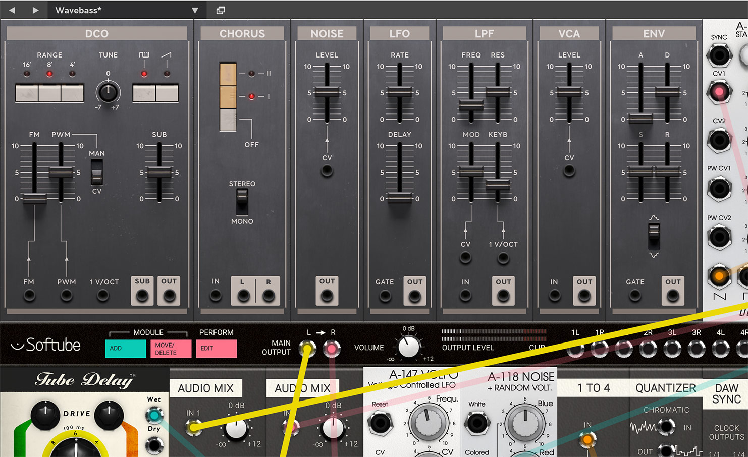Flip the Chorus Stereo/Mono switch
Image resolution: width=748 pixels, height=457 pixels.
pyautogui.click(x=242, y=201)
